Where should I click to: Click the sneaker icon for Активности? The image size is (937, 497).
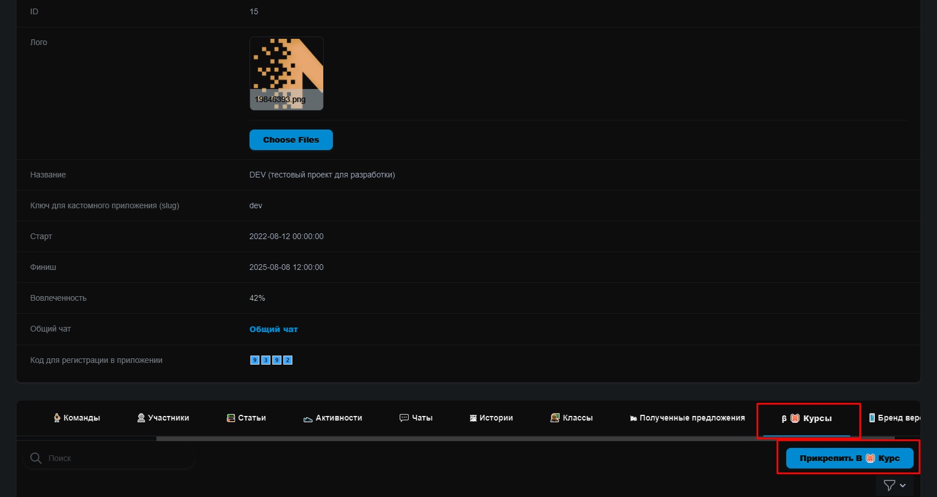coord(308,419)
